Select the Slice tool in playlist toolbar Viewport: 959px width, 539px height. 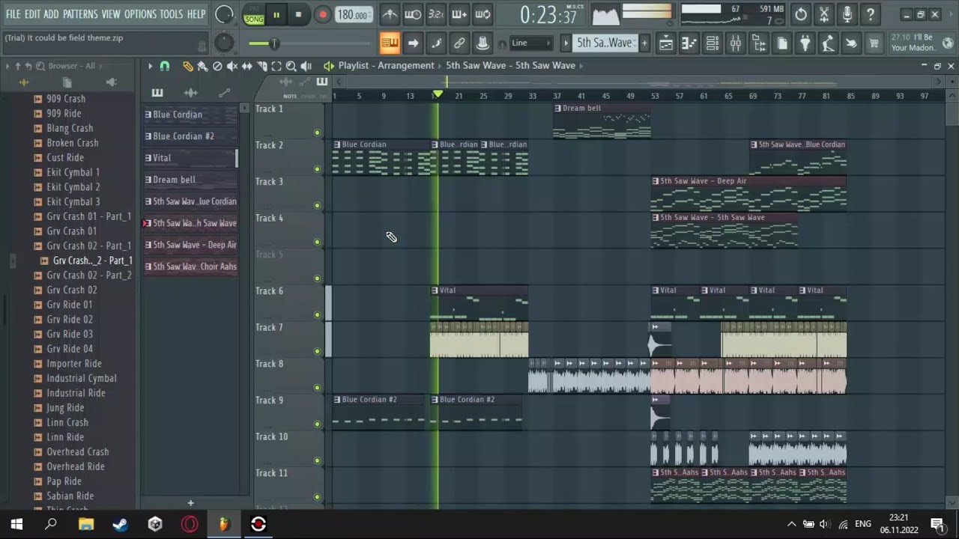pos(261,66)
